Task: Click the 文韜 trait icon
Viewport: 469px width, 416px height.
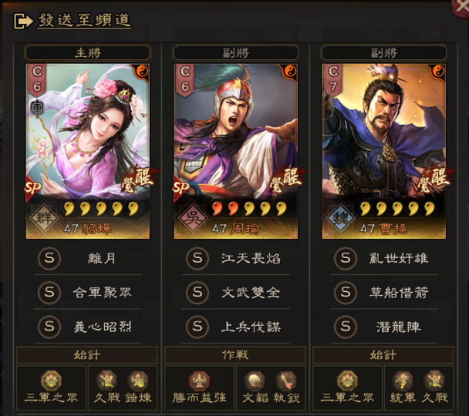Action: pos(255,381)
